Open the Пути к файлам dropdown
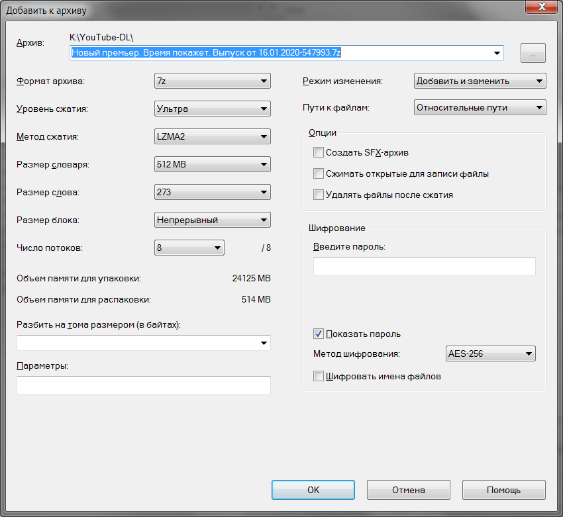Image resolution: width=563 pixels, height=517 pixels. click(480, 107)
